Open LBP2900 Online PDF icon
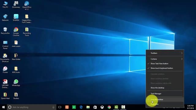The height and width of the screenshot is (110, 196). (x=5, y=84)
